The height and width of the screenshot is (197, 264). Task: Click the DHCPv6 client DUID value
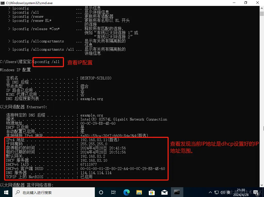(122, 169)
